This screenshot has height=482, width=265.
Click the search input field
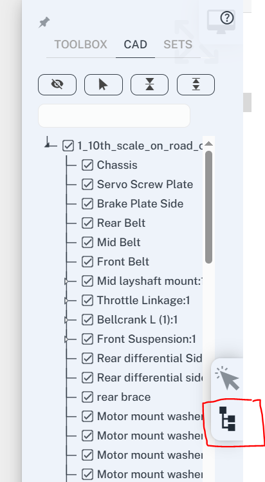pos(114,115)
